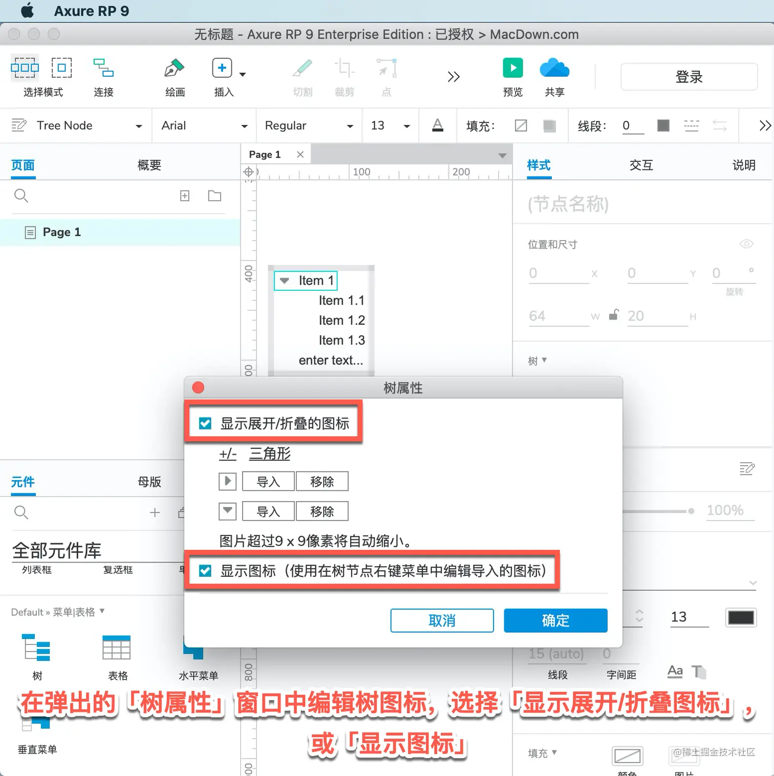774x776 pixels.
Task: Close the Page 1 canvas tab
Action: coord(300,154)
